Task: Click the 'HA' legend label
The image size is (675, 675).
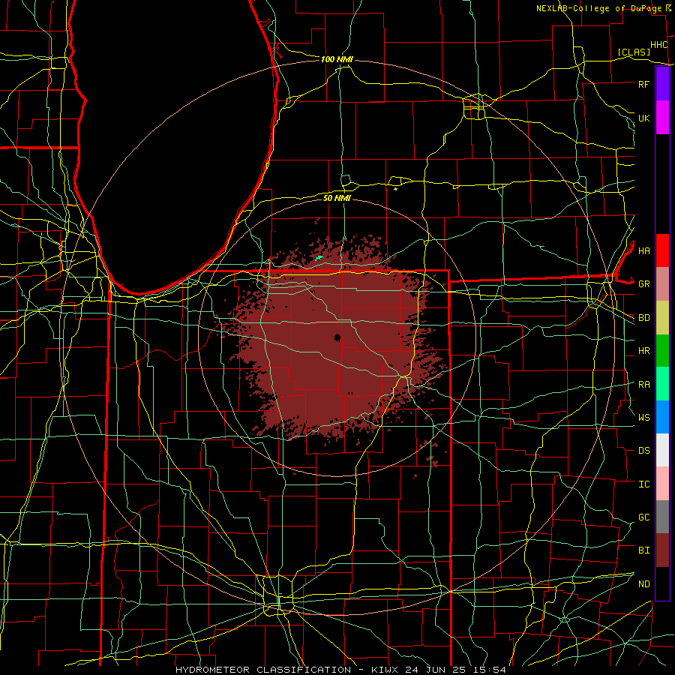Action: click(x=643, y=251)
